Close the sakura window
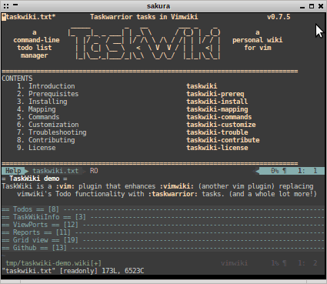This screenshot has height=284, width=327. click(321, 6)
